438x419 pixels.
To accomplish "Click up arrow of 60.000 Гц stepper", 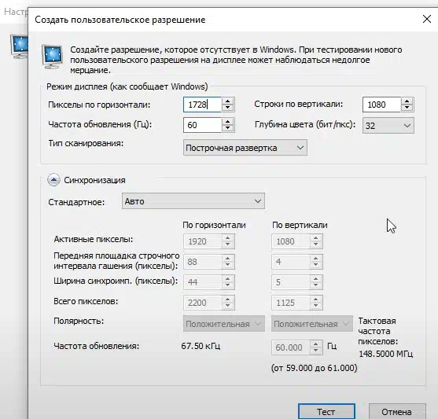I will click(x=315, y=344).
